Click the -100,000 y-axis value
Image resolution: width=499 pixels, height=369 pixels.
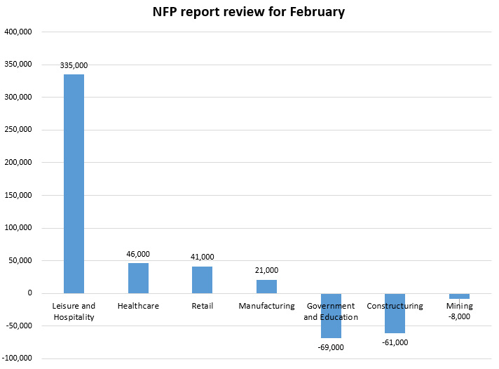(x=18, y=358)
